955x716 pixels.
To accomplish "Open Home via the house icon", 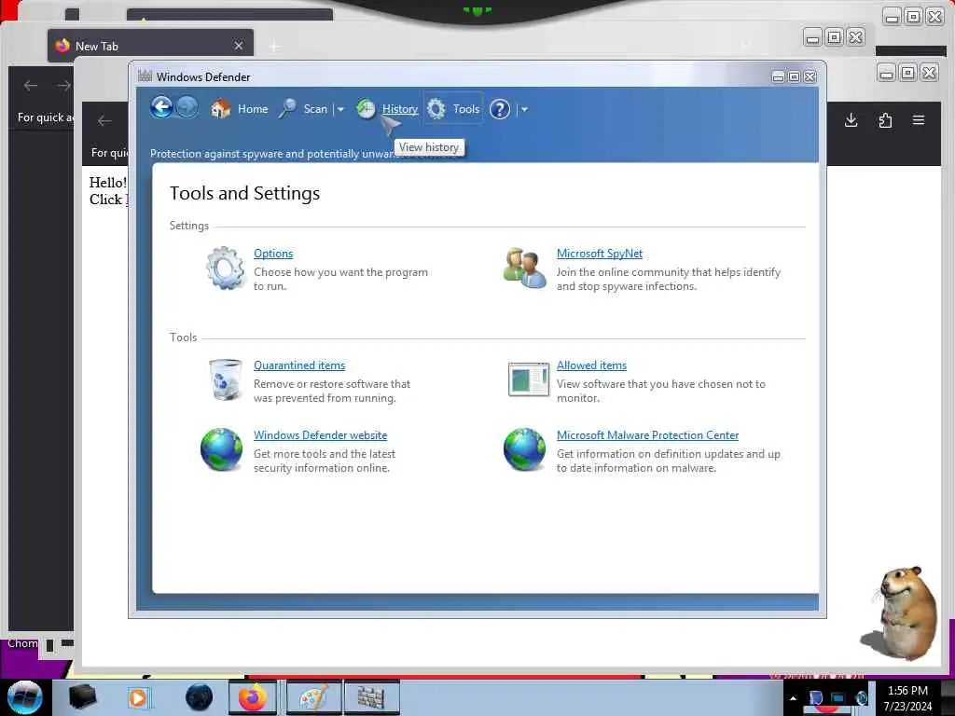I will pyautogui.click(x=220, y=109).
